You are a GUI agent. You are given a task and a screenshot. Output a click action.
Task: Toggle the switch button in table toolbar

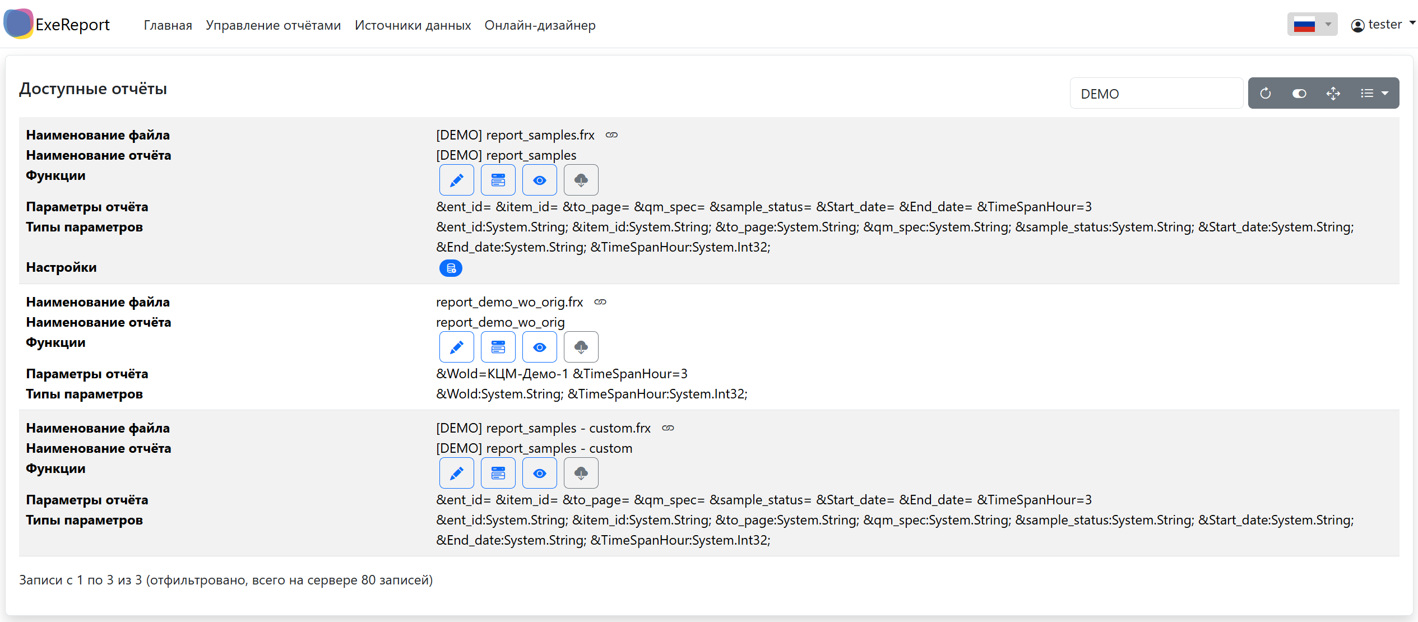(1299, 93)
